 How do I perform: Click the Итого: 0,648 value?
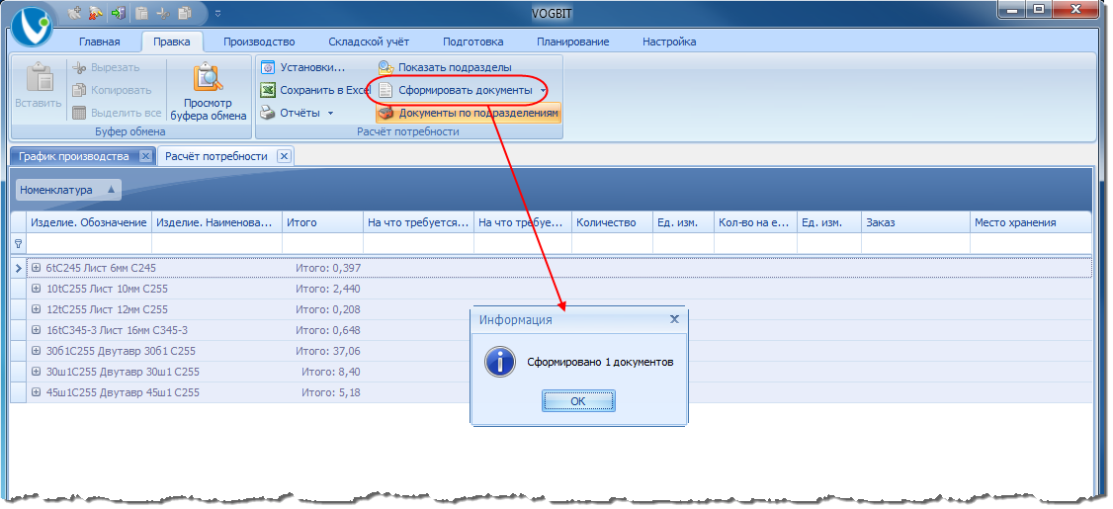(x=328, y=330)
